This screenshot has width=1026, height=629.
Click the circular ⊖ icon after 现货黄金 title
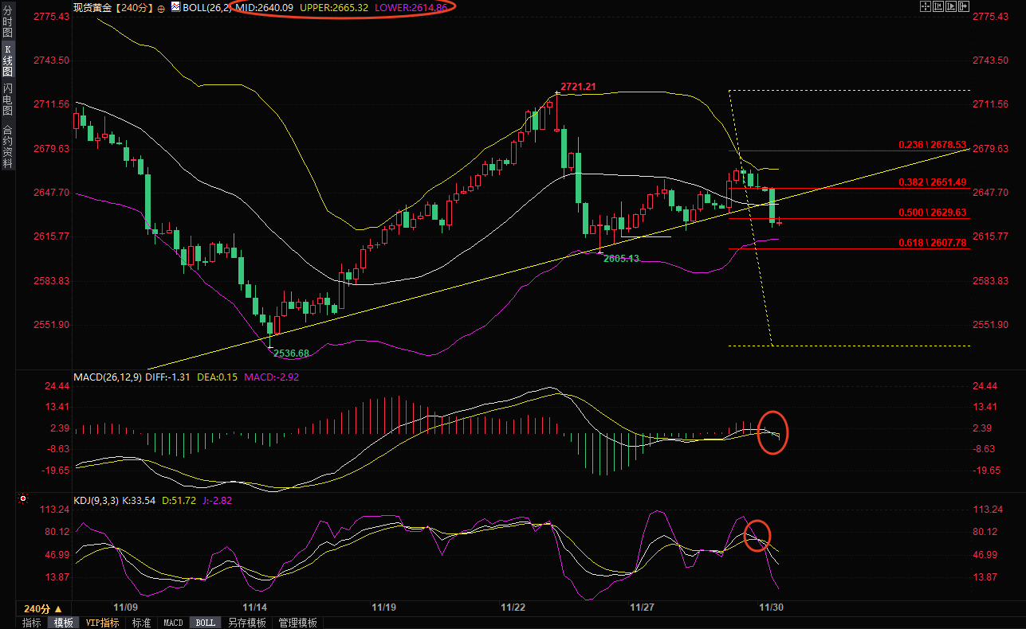coord(162,7)
